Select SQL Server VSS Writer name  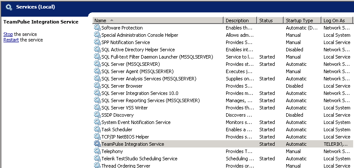(x=124, y=108)
